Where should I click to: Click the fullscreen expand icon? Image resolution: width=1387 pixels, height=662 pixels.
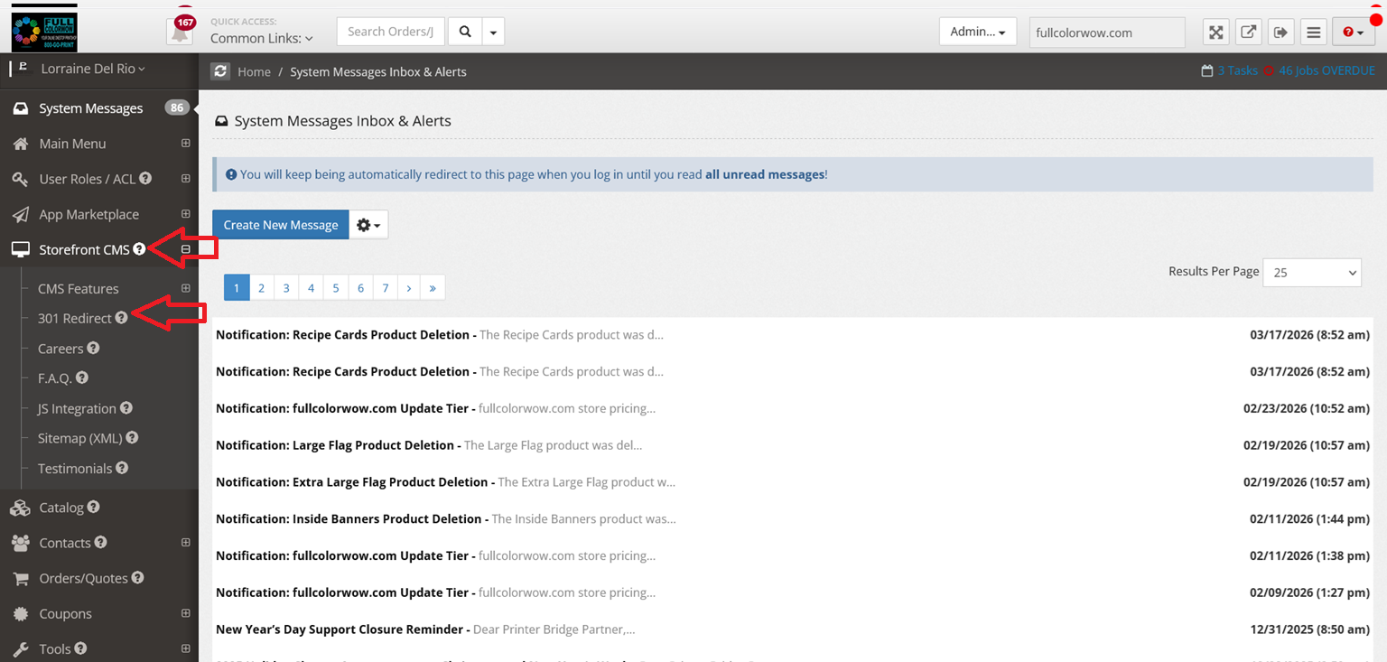point(1216,33)
